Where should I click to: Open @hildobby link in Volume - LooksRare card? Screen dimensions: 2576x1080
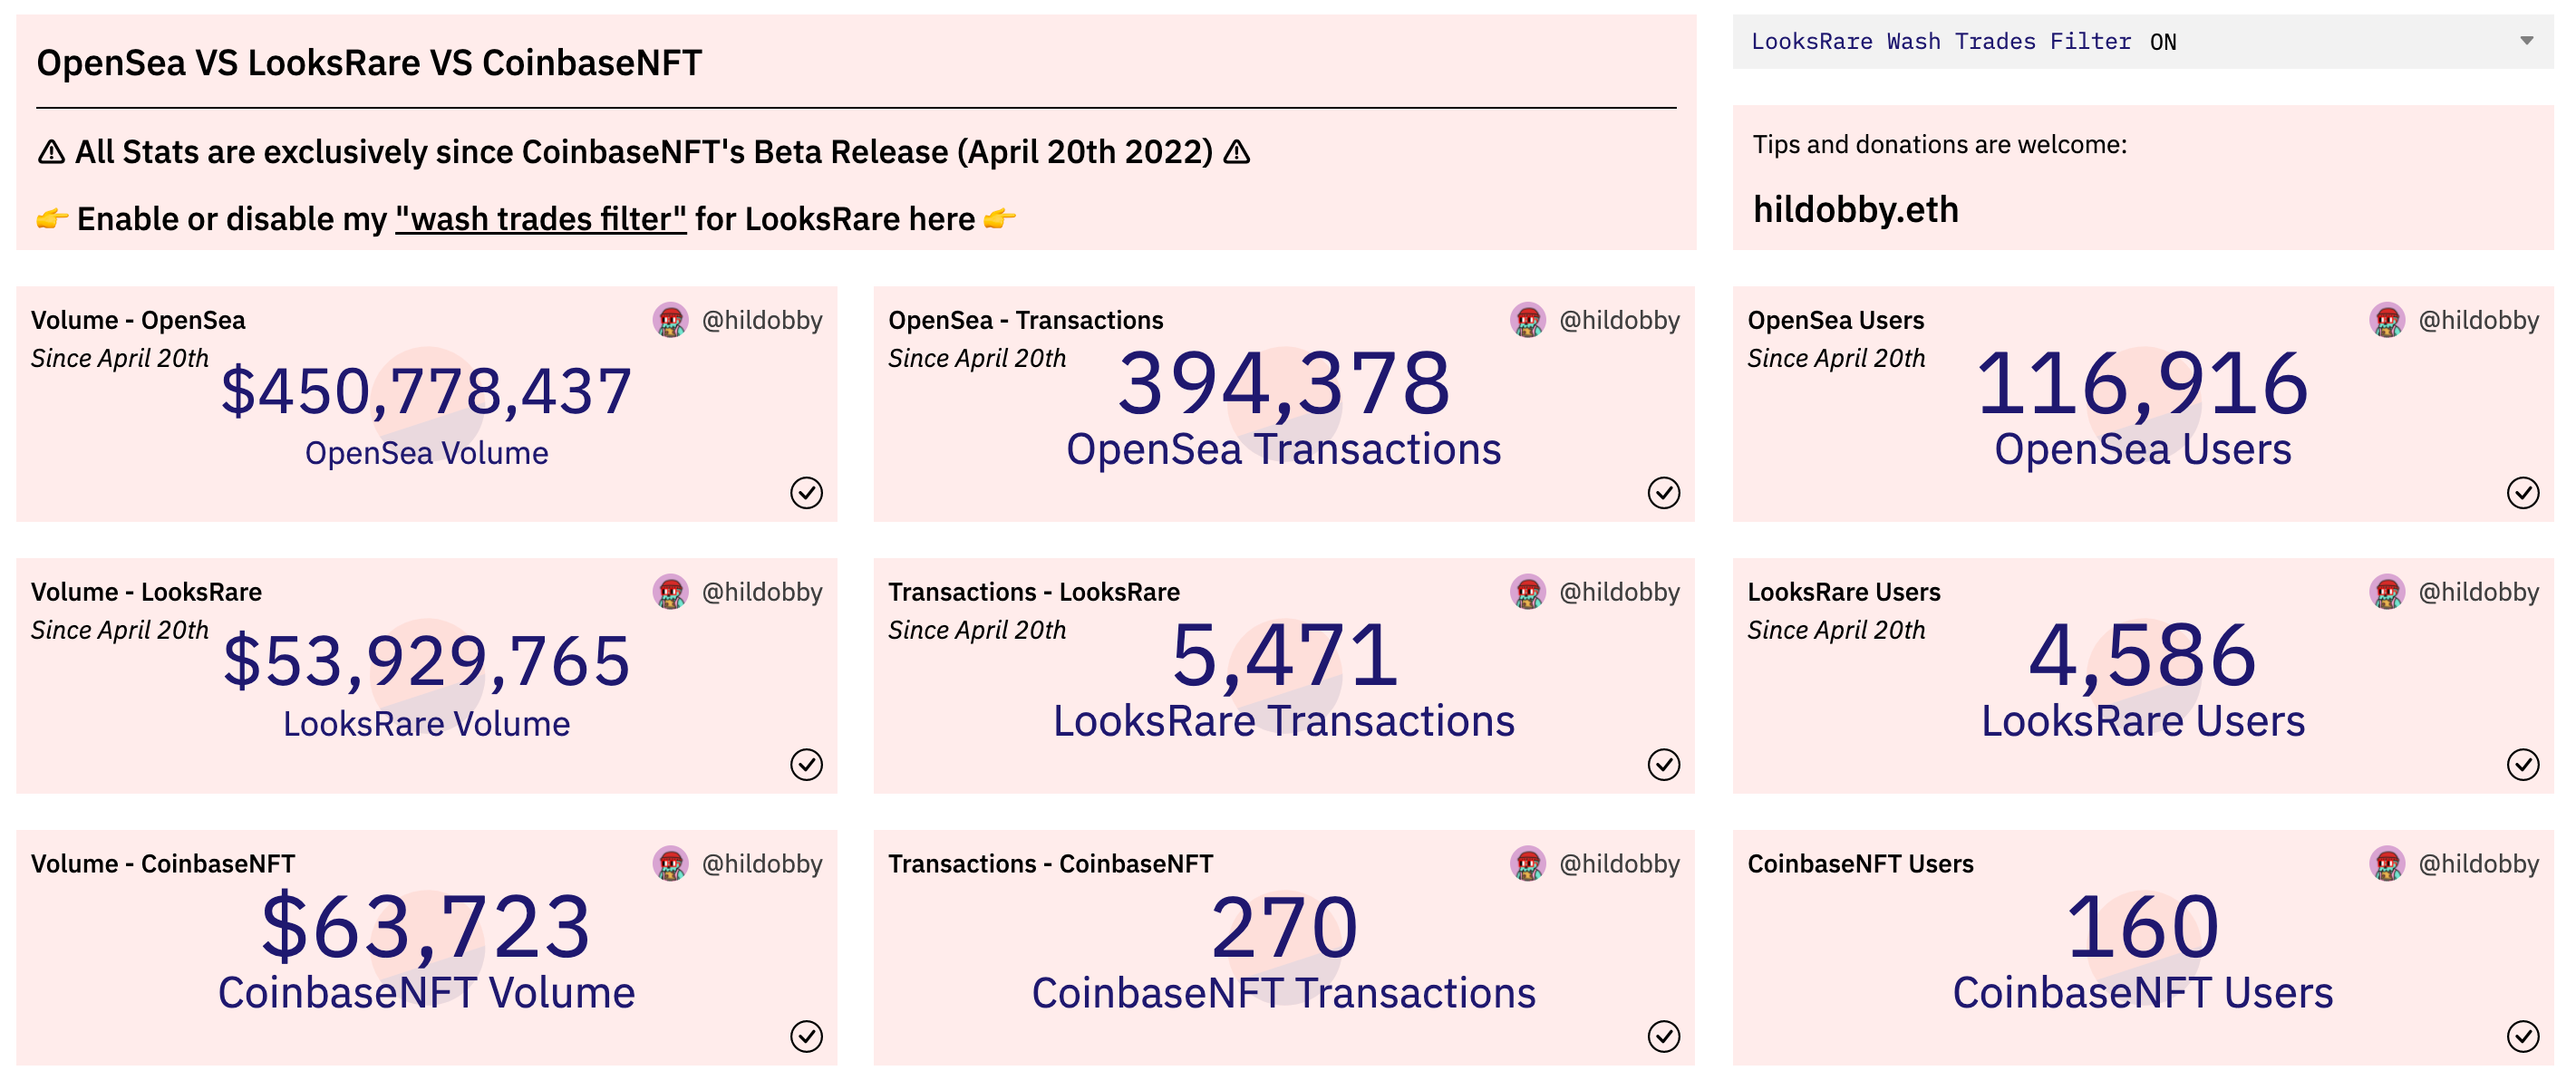(762, 593)
